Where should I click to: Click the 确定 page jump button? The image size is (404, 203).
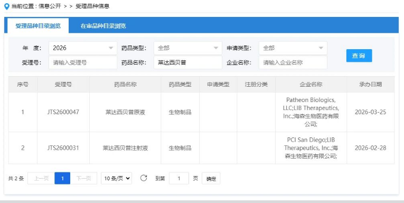(x=211, y=179)
